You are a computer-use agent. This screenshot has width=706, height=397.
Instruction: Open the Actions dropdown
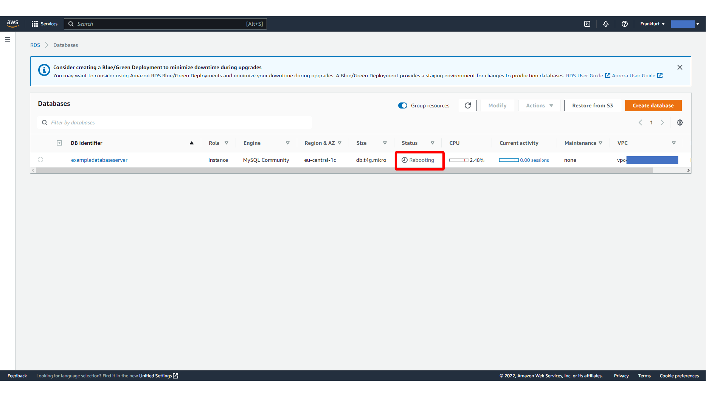tap(539, 105)
